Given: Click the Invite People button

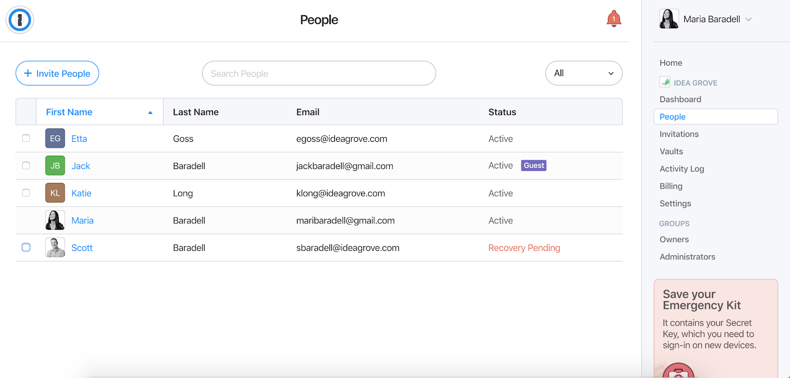Looking at the screenshot, I should pyautogui.click(x=57, y=73).
